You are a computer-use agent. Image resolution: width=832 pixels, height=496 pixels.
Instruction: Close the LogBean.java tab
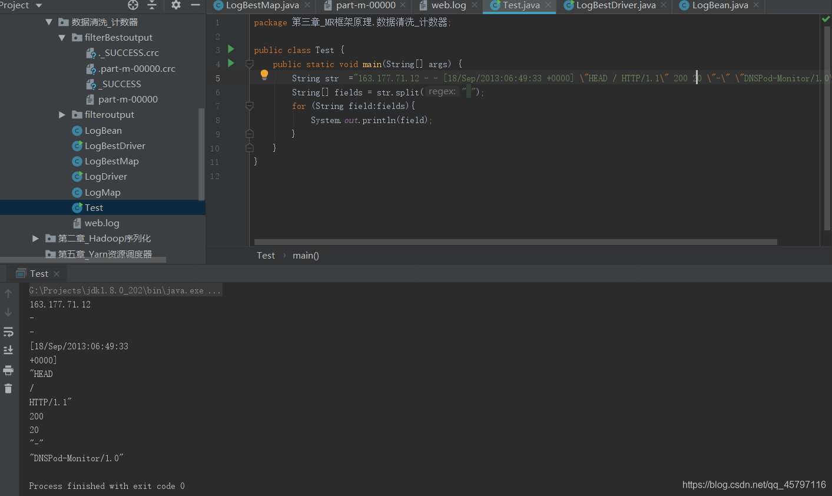click(x=756, y=5)
